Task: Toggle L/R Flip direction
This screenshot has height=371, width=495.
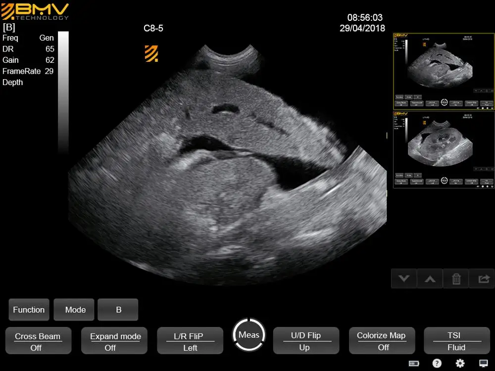Action: (190, 341)
